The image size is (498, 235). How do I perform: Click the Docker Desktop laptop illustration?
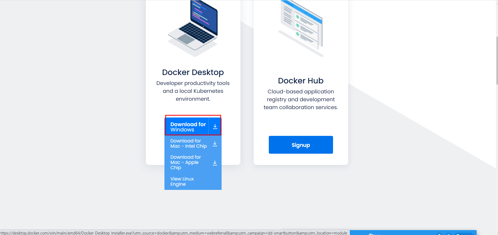coord(193,28)
